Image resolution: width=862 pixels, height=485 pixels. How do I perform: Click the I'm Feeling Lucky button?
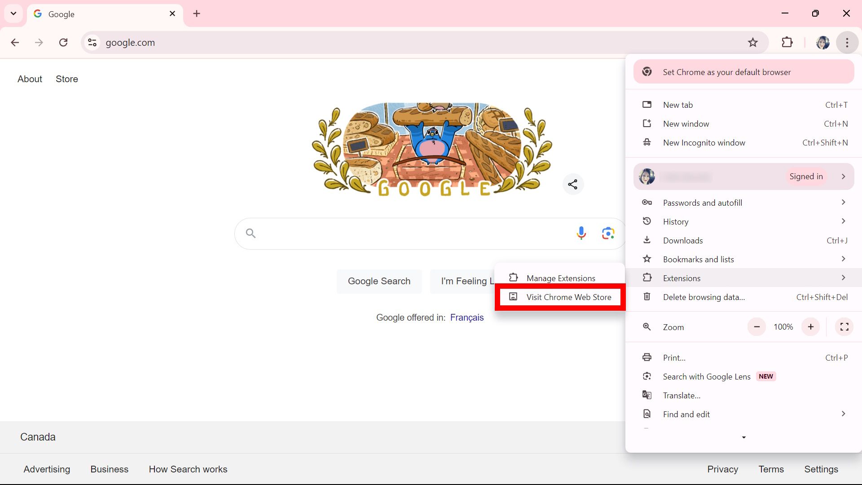(462, 281)
